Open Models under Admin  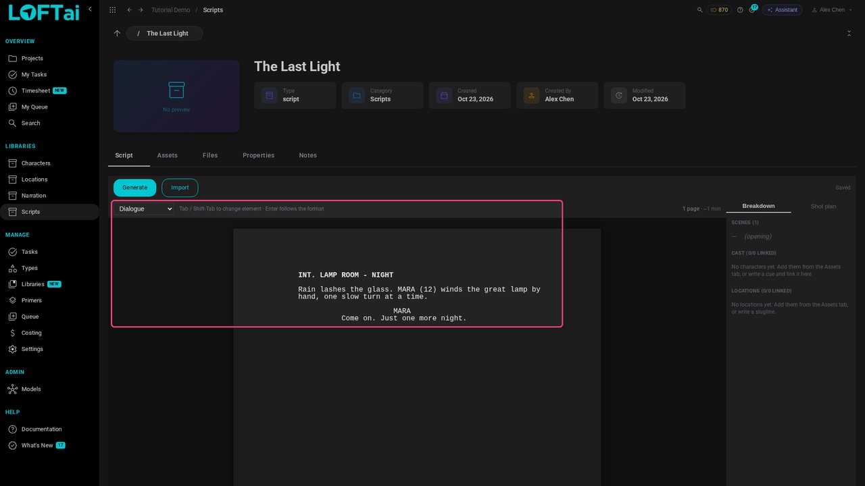pos(49,389)
